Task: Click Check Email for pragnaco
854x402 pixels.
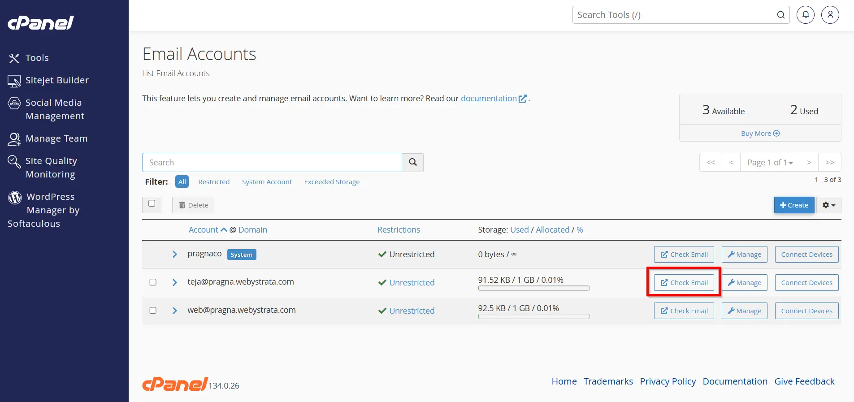Action: 684,254
